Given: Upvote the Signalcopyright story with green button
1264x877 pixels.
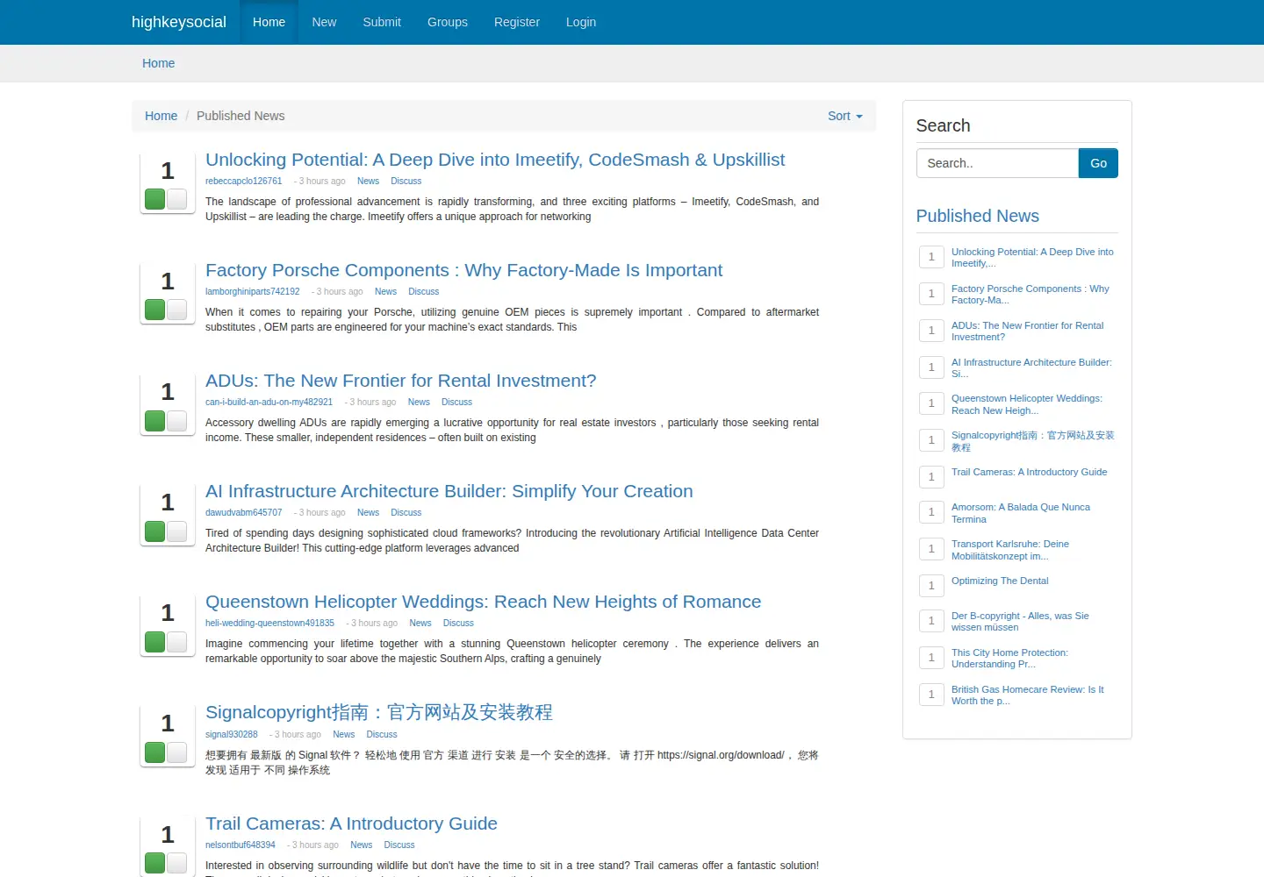Looking at the screenshot, I should pos(155,752).
